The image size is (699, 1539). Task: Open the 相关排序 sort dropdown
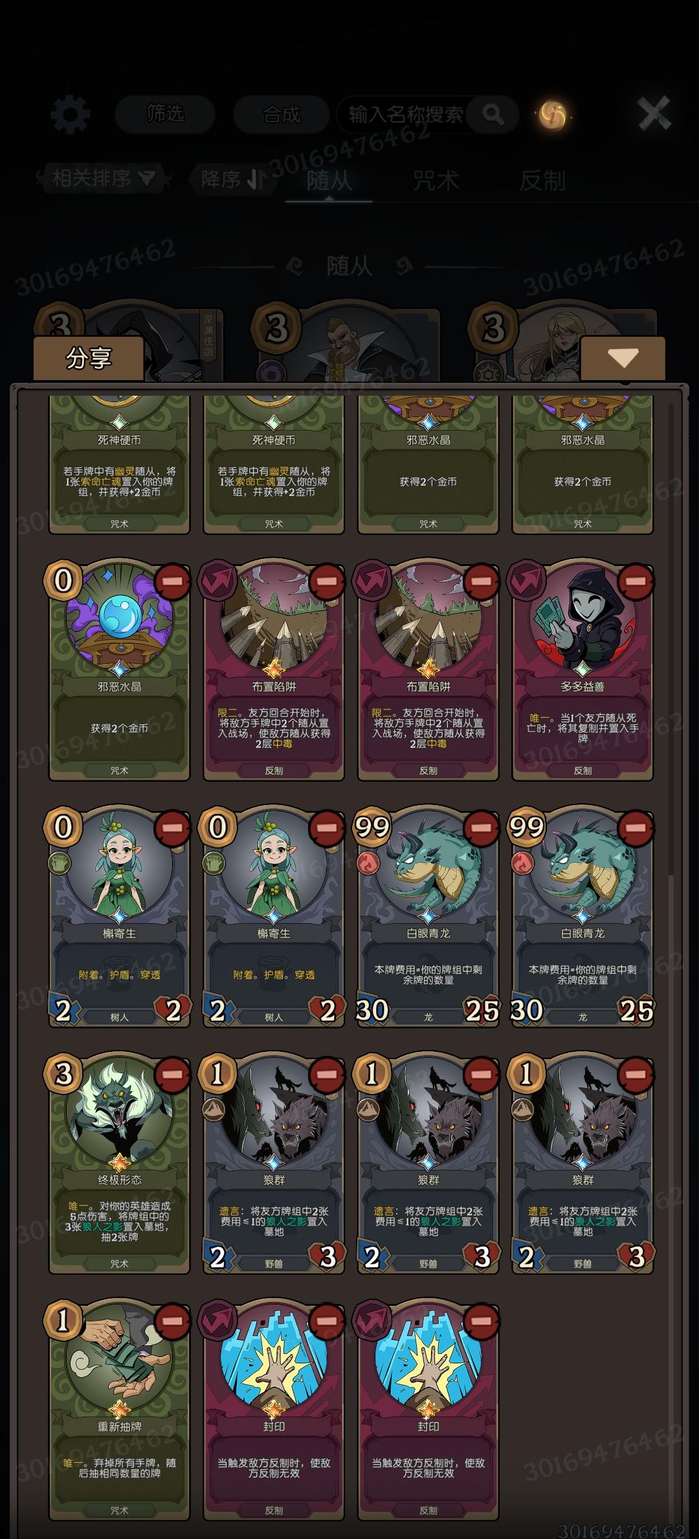104,177
